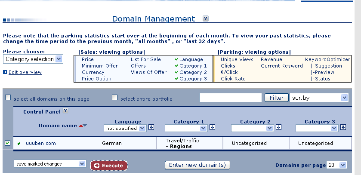Screen dimensions: 361x175
Task: Click the help icon beside Domain Management
Action: [206, 18]
